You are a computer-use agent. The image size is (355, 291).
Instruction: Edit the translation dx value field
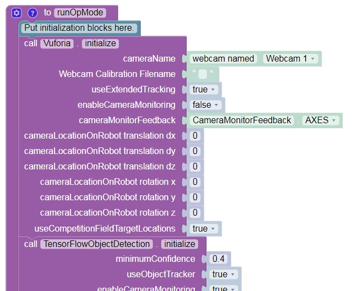coord(195,136)
